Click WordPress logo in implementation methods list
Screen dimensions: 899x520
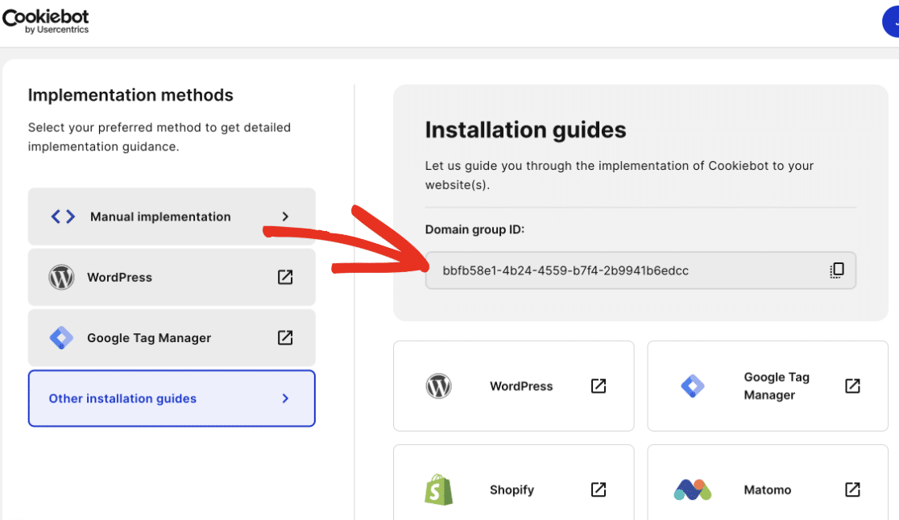point(61,277)
